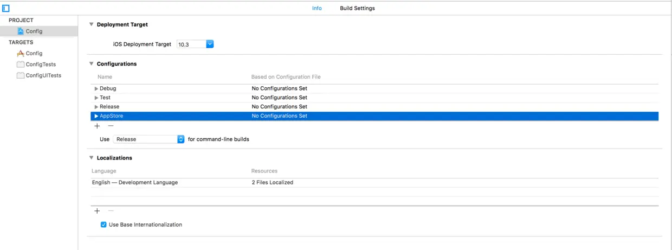Collapse the Localizations section

point(92,158)
